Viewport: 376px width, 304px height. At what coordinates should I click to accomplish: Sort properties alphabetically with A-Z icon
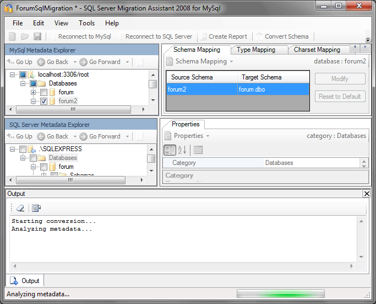pyautogui.click(x=182, y=150)
